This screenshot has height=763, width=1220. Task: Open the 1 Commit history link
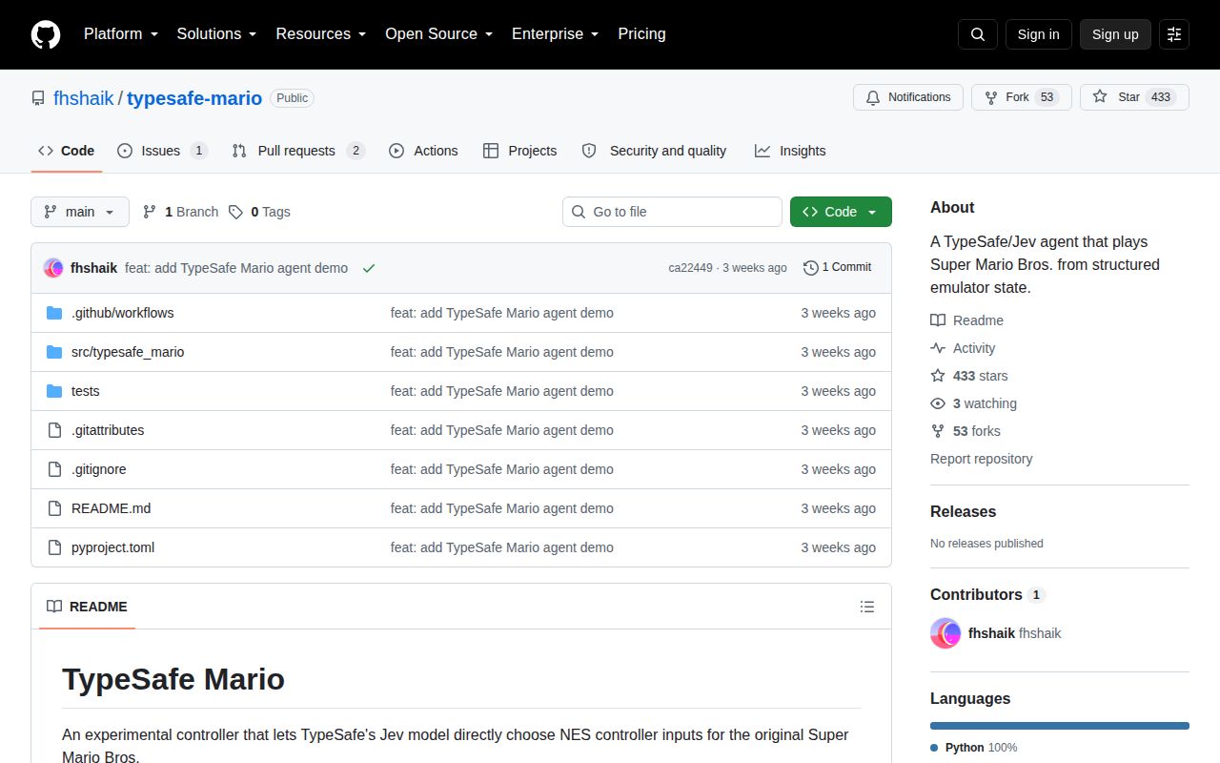pyautogui.click(x=838, y=268)
